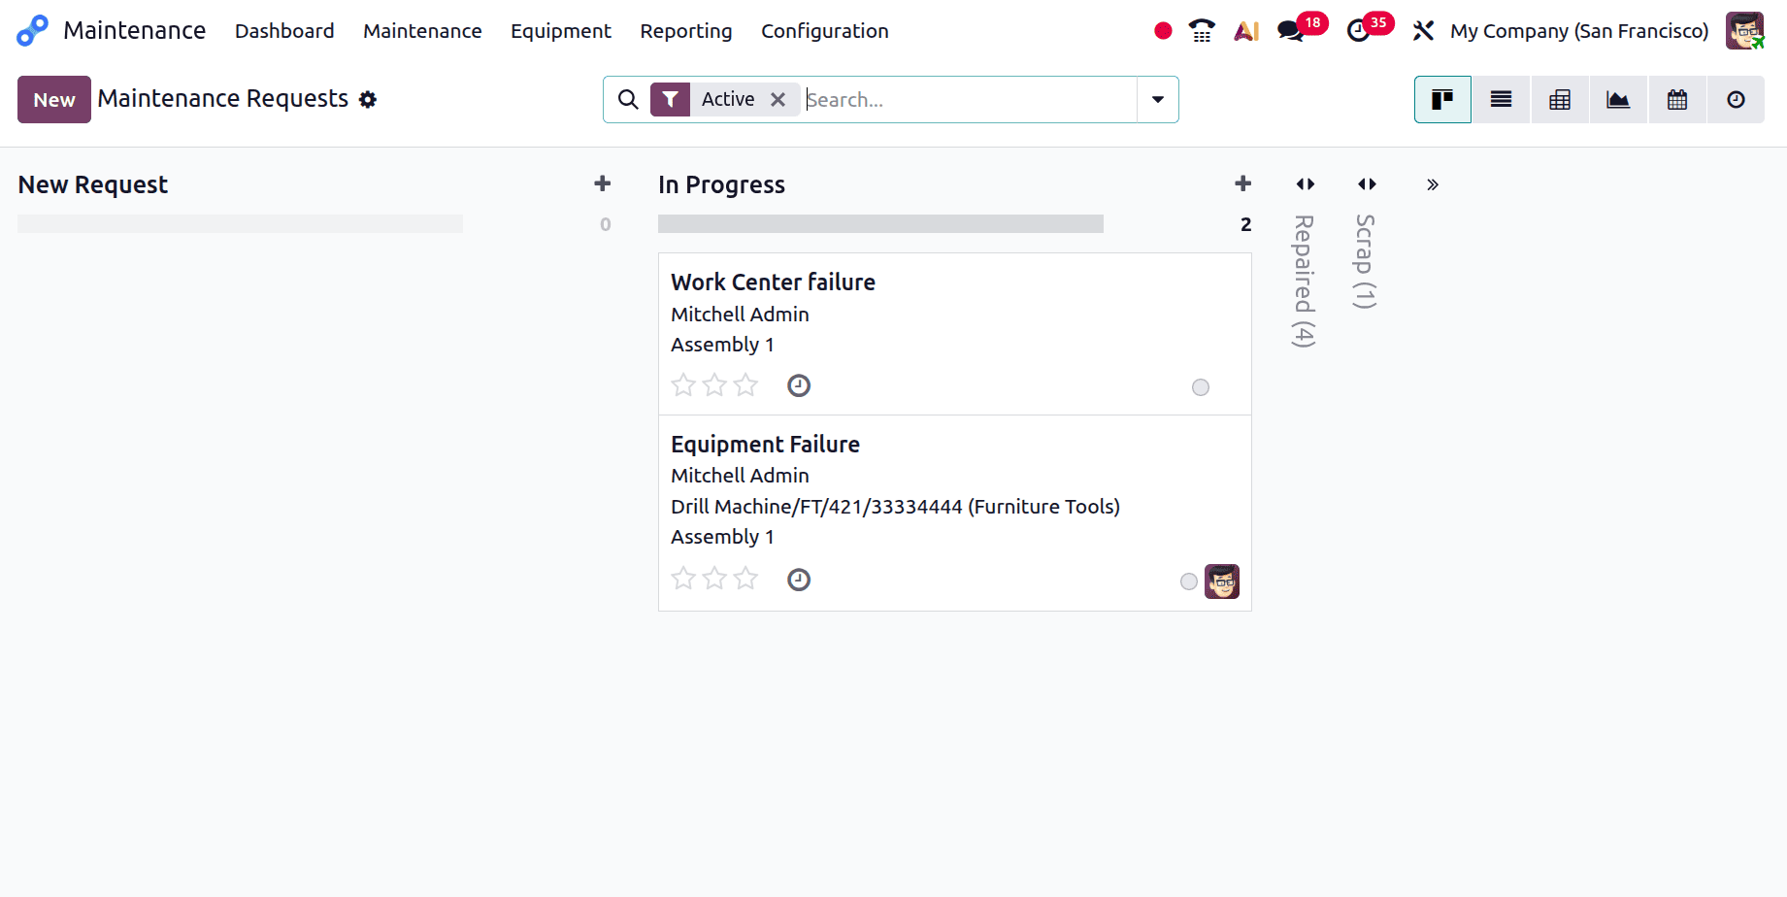Click the New button

pyautogui.click(x=54, y=99)
